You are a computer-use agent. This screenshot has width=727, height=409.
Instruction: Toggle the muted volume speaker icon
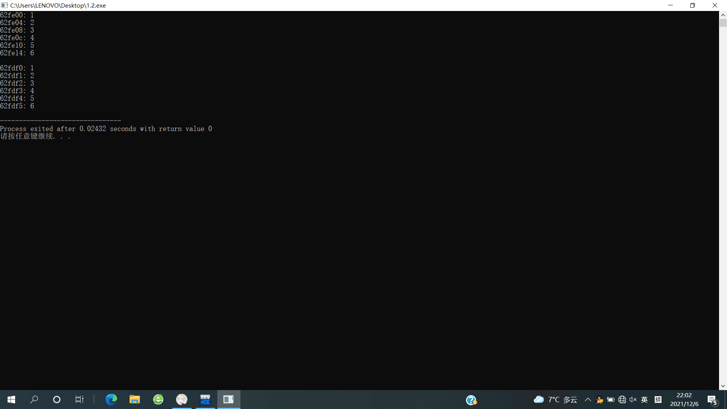[633, 400]
